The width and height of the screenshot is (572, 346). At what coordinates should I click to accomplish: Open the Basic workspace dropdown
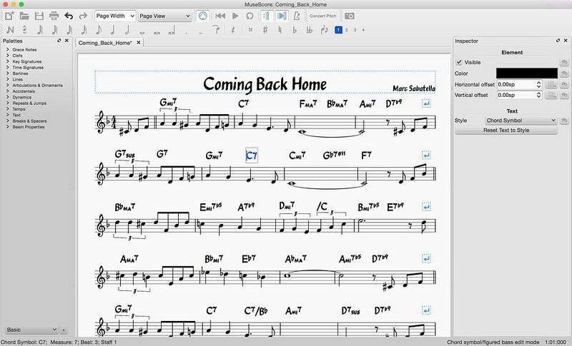tap(31, 330)
